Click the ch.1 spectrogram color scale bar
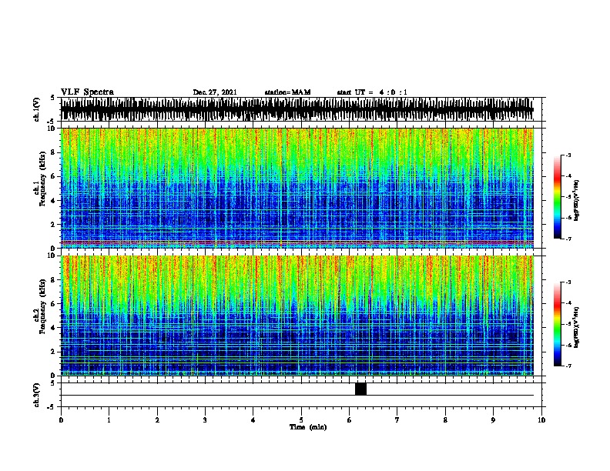The height and width of the screenshot is (471, 610). point(558,197)
